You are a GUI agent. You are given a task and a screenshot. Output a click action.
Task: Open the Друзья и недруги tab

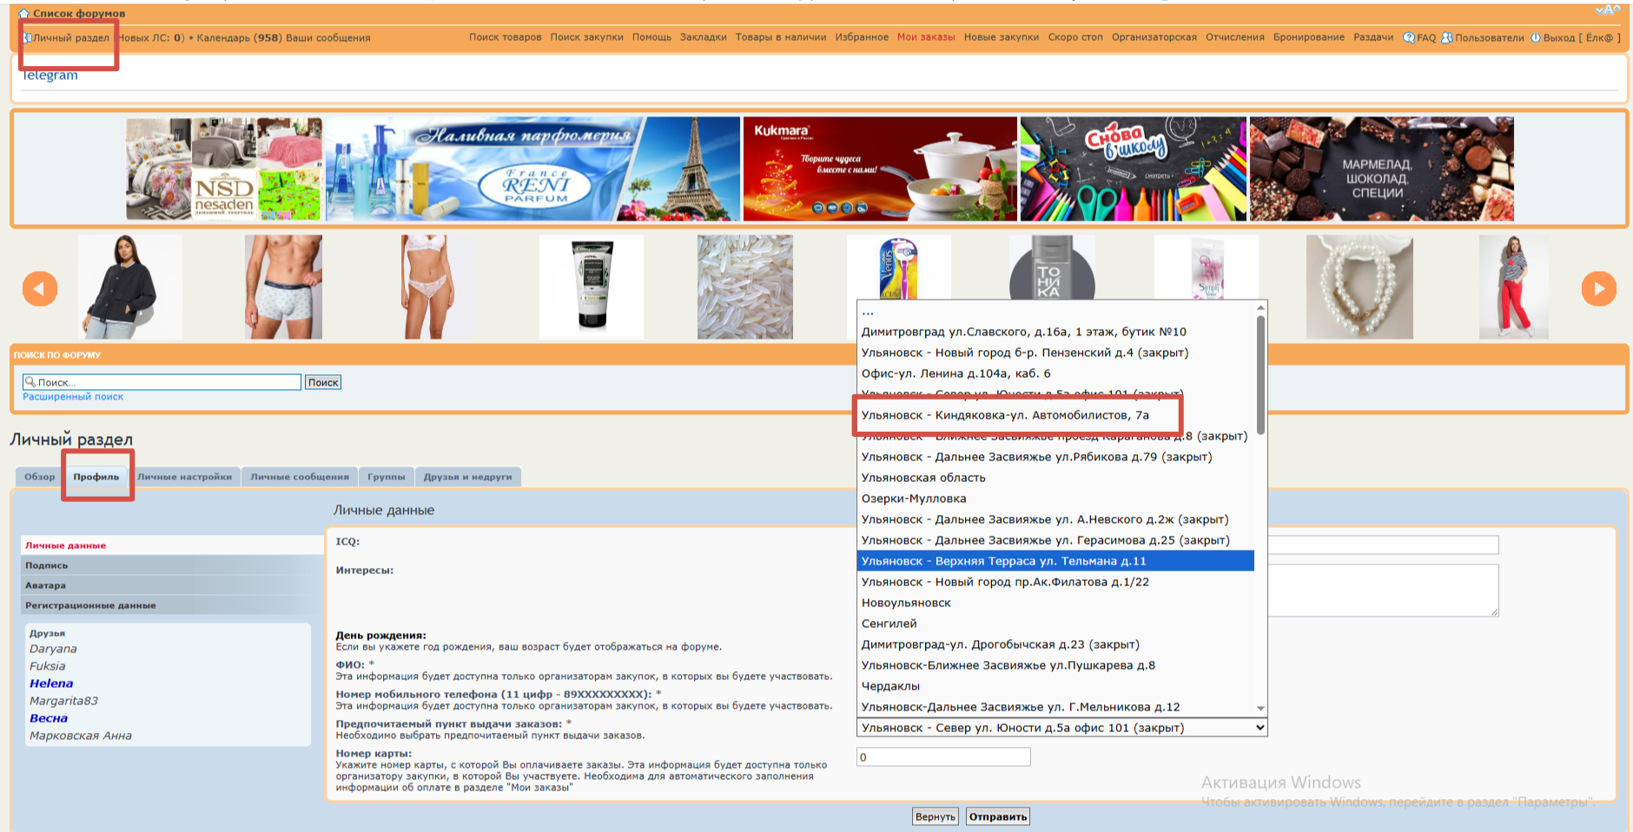[467, 477]
